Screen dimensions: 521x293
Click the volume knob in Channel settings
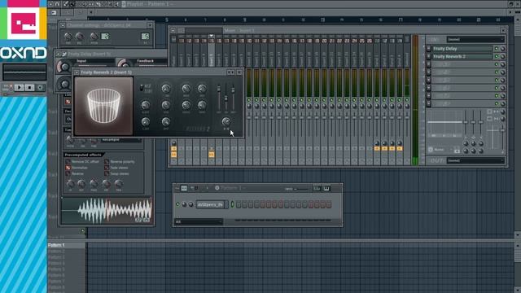tap(80, 37)
